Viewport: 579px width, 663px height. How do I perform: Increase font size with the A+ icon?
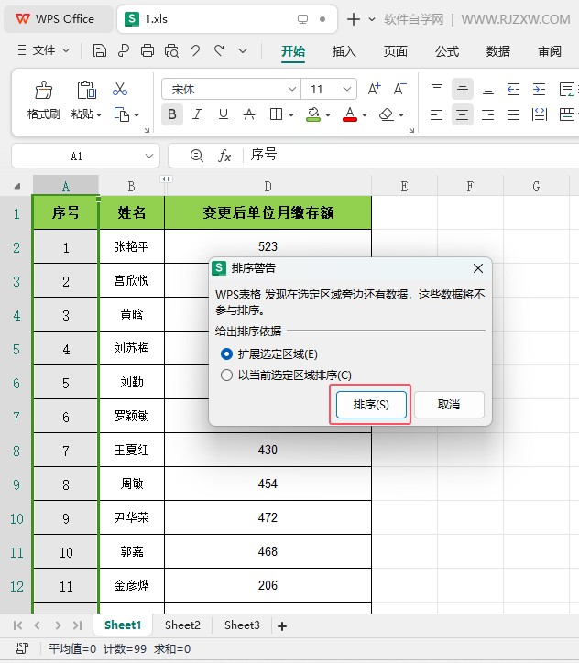374,89
